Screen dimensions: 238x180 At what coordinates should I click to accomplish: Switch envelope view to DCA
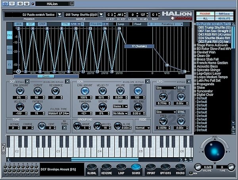[19, 24]
